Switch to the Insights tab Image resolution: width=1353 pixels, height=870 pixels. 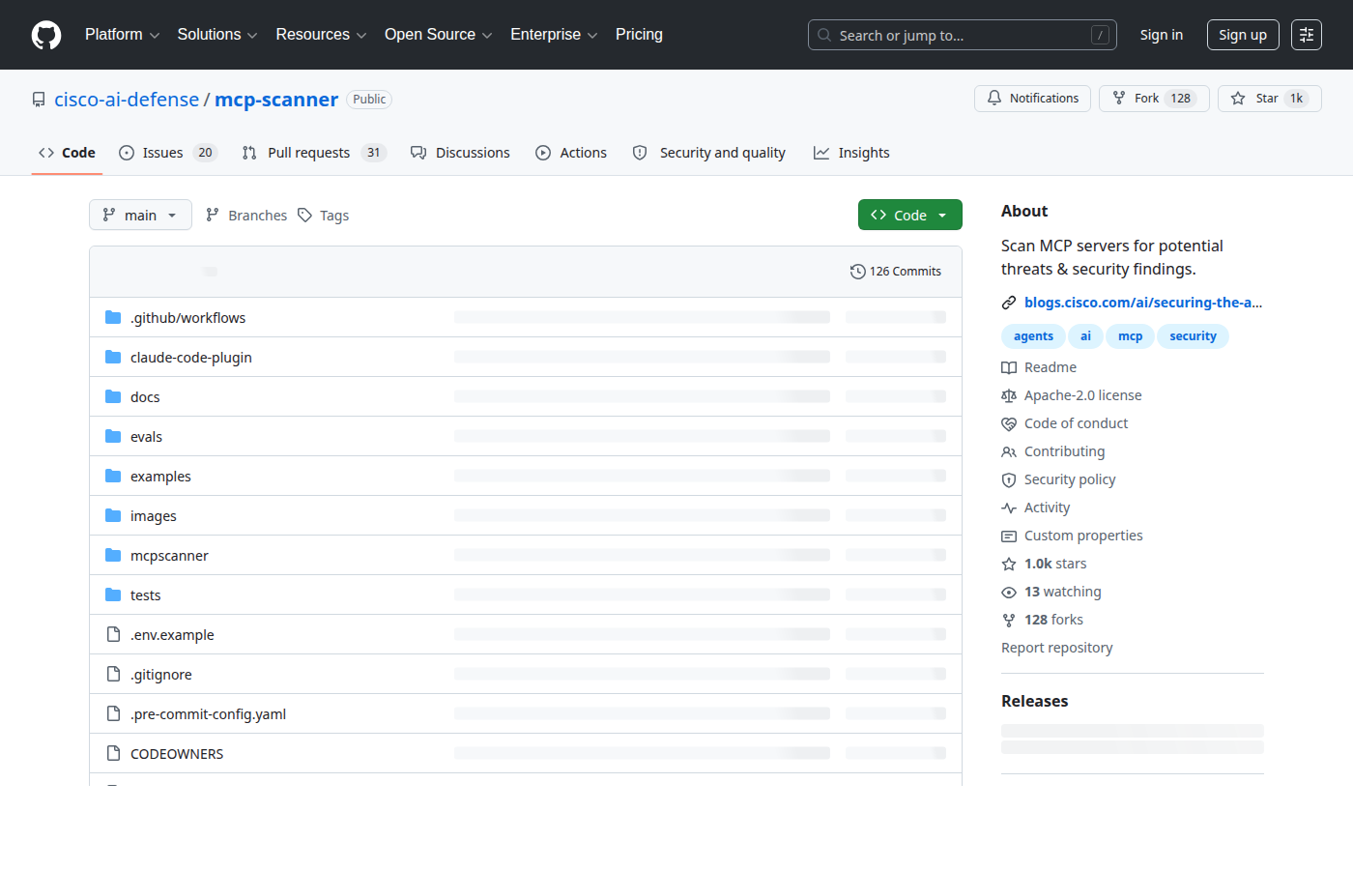click(x=851, y=153)
